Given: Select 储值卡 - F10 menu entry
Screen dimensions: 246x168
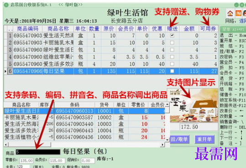Looking at the screenshot, I should coord(233,94).
